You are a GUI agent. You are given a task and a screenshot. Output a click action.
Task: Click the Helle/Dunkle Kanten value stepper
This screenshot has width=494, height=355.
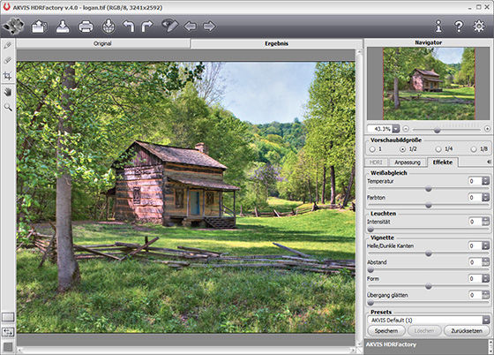(485, 245)
